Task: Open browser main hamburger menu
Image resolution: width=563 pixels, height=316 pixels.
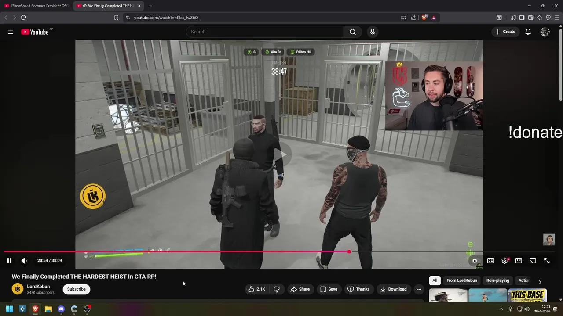Action: point(557,18)
